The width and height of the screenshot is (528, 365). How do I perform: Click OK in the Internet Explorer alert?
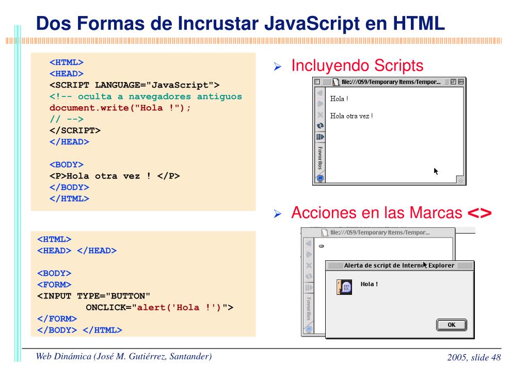click(x=452, y=325)
